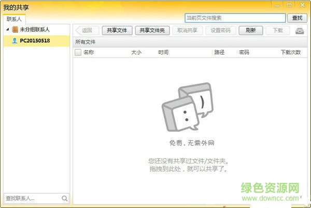The image size is (311, 208).
Task: Click the magnifier icon in contact search
Action: tap(65, 198)
